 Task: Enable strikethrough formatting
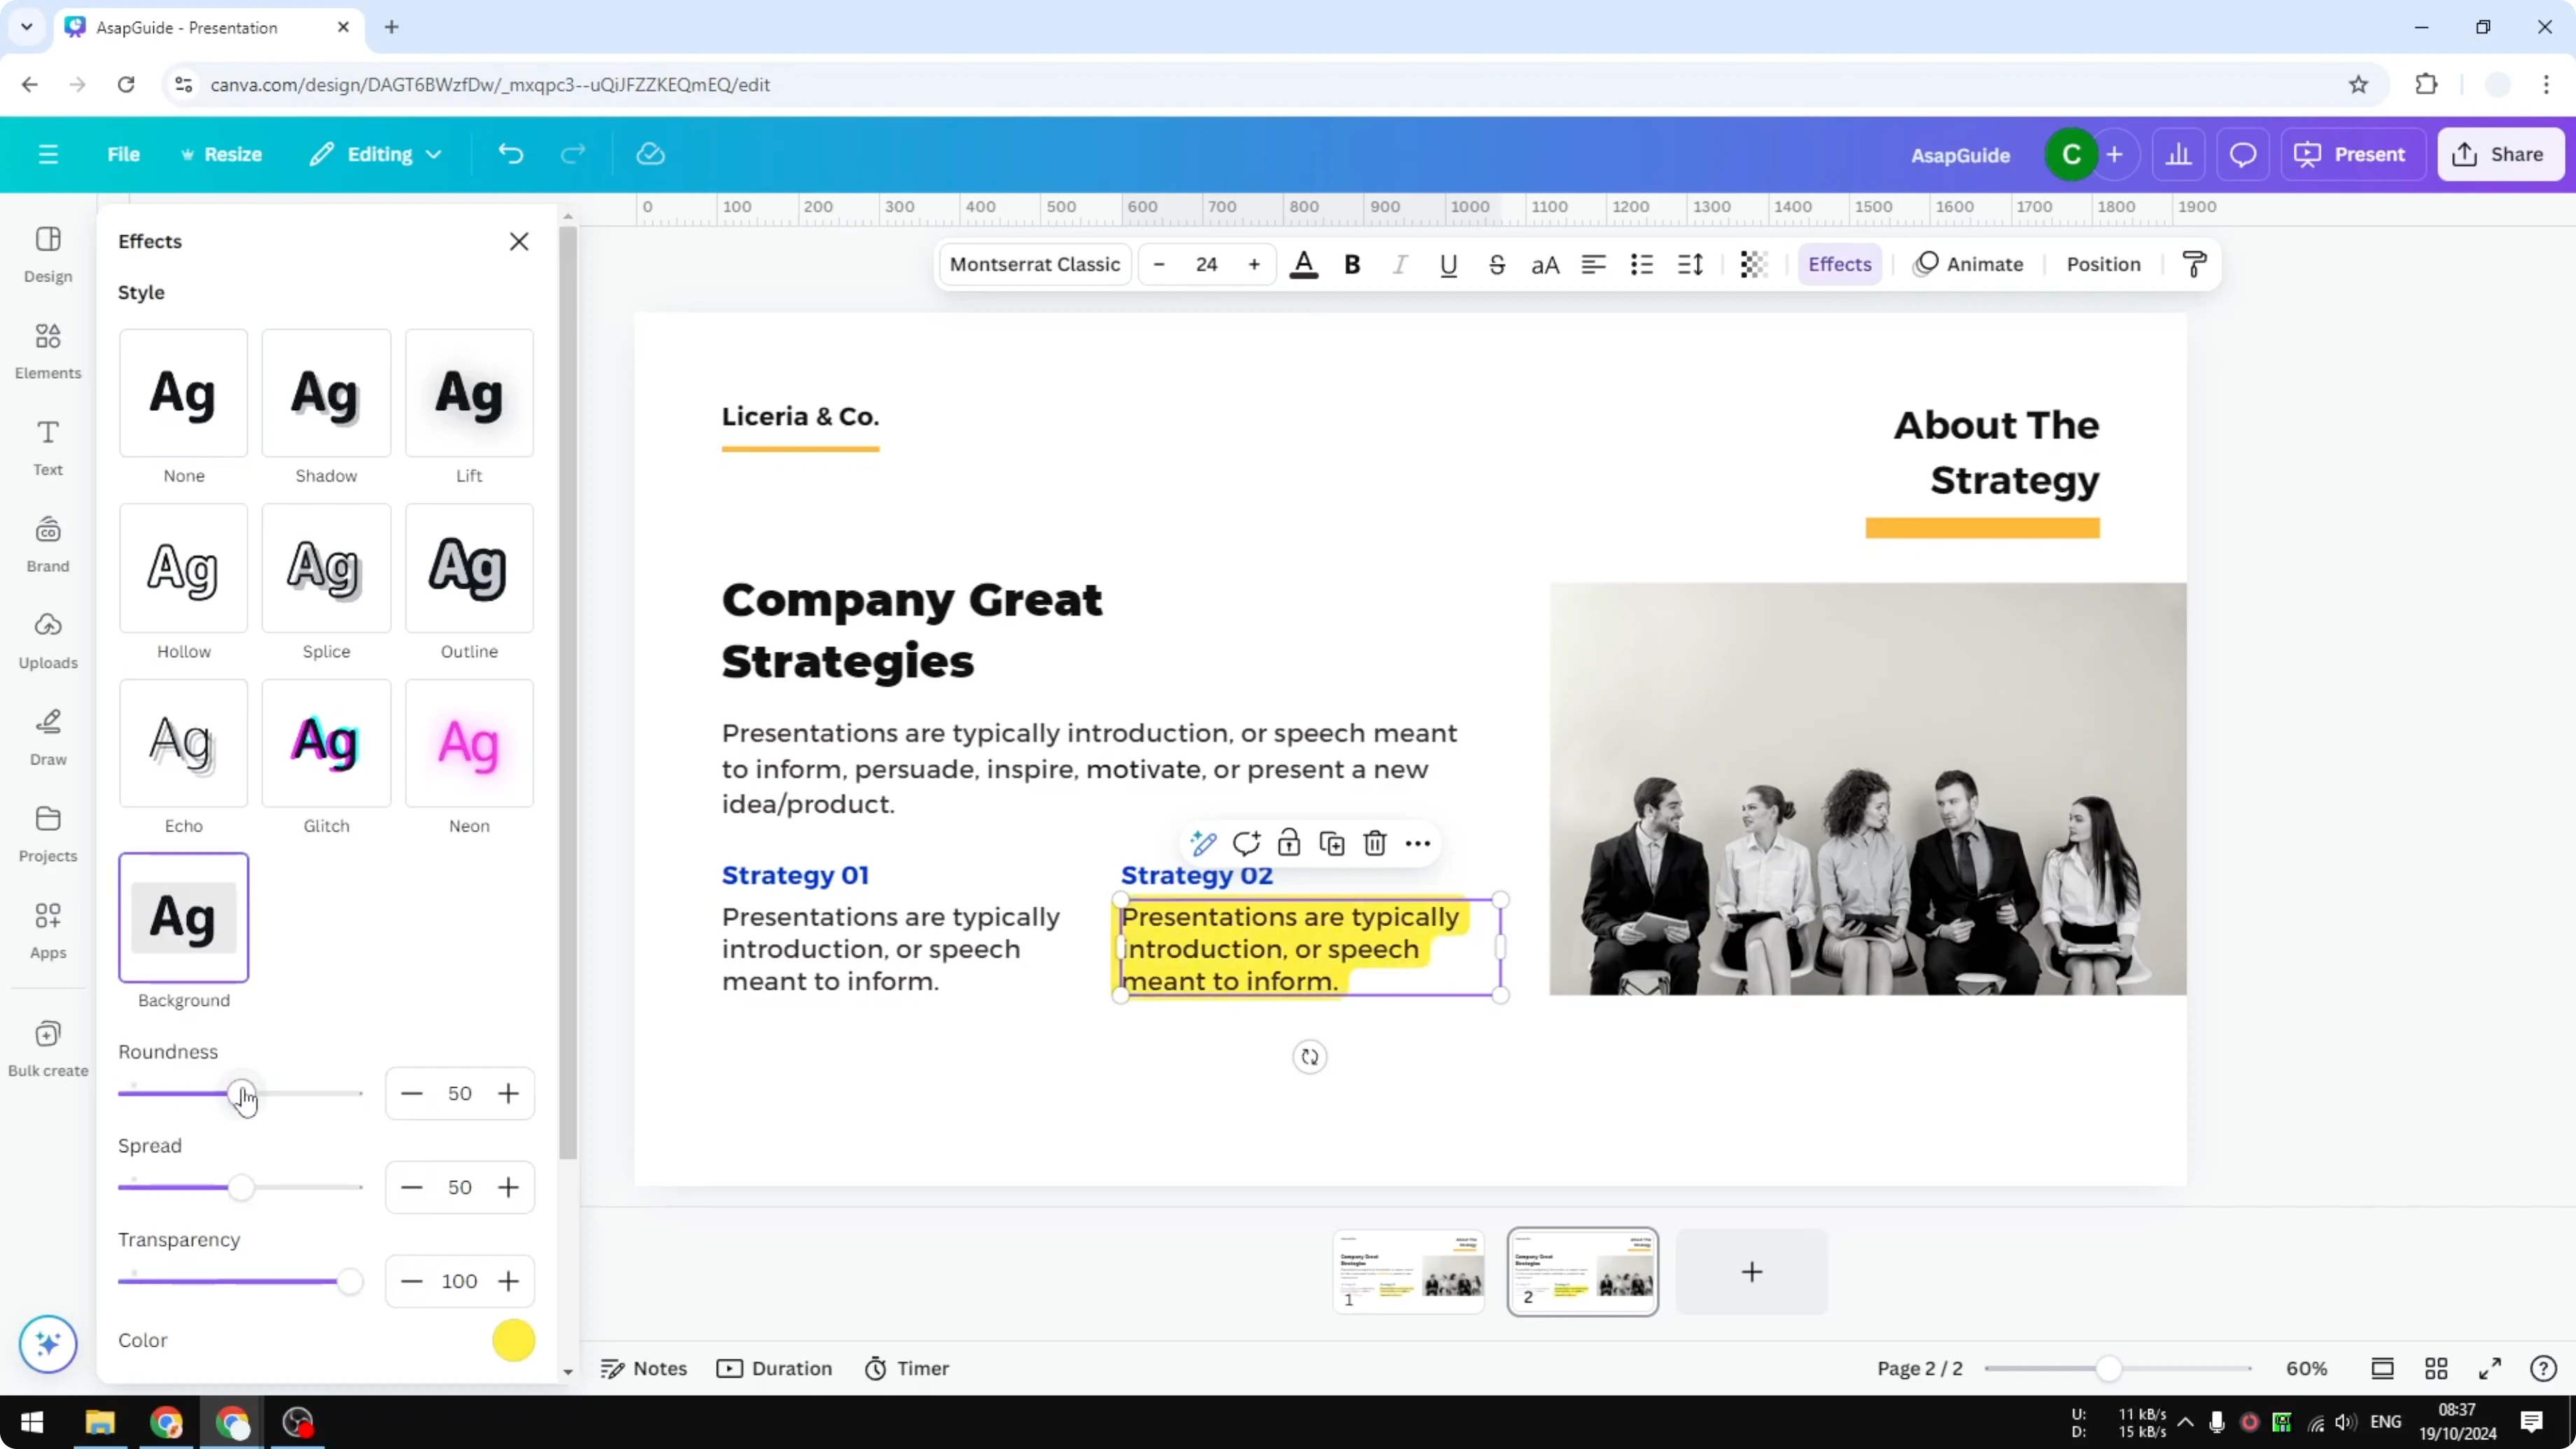[x=1497, y=264]
